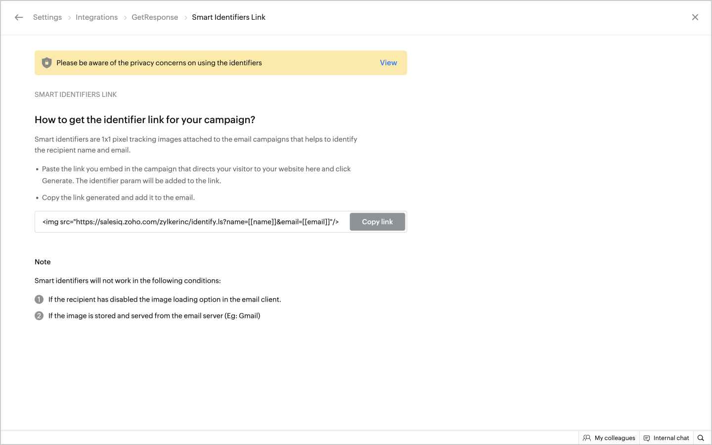Click the chevron after Settings breadcrumb

click(69, 18)
